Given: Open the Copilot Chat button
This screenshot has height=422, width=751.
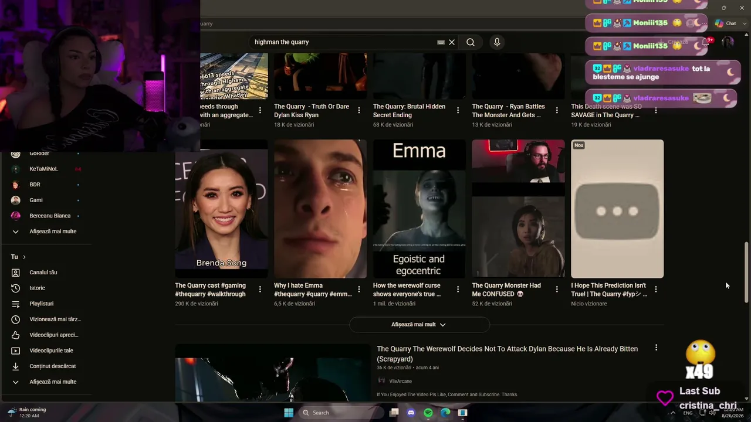Looking at the screenshot, I should (x=726, y=23).
